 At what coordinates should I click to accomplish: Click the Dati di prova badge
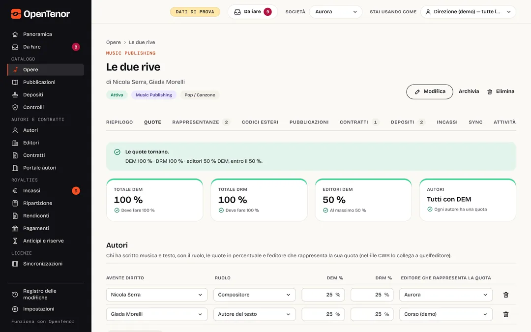point(195,12)
